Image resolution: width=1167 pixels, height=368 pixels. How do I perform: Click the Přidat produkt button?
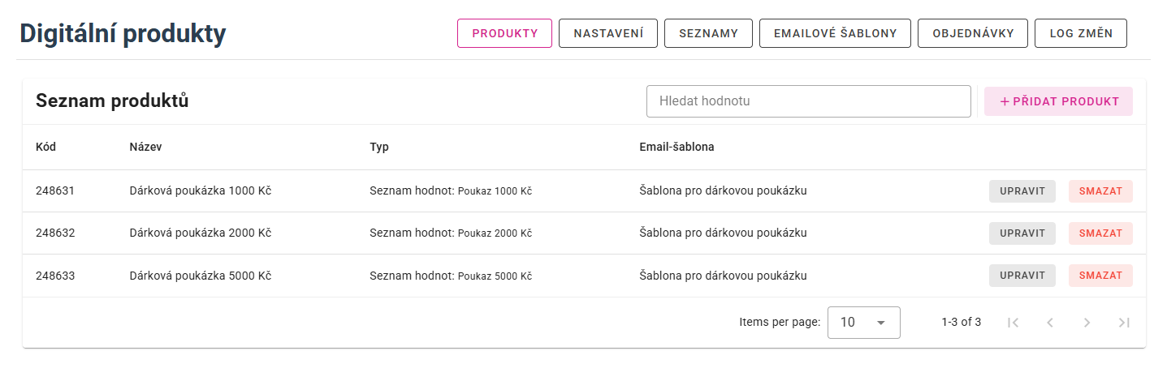tap(1058, 101)
